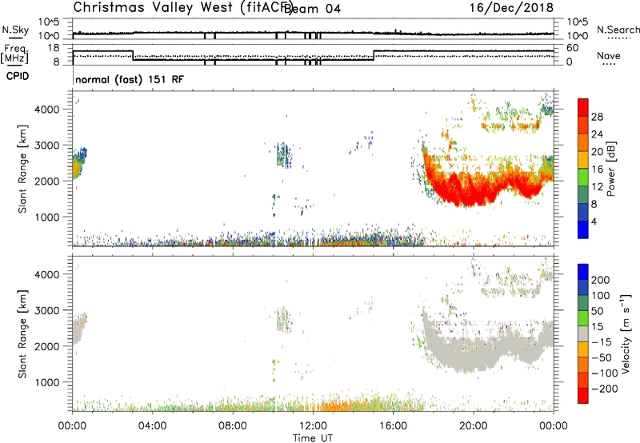640x443 pixels.
Task: Click the "Slant Range [km]" label of the velocity panel
Action: [22, 334]
